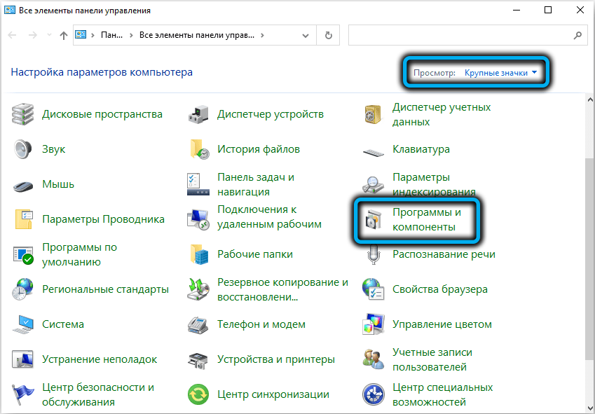Click the Programs and Features icon
595x414 pixels.
[374, 219]
